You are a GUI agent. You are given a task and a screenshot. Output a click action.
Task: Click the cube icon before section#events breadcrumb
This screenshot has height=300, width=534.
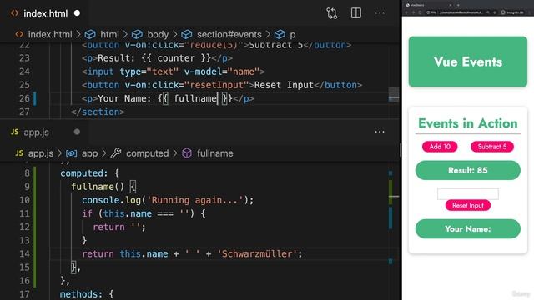point(187,34)
